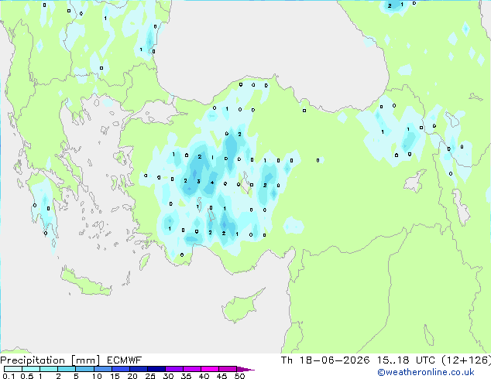
Task: Select the legend swatch between 20 and 25
Action: (x=139, y=369)
